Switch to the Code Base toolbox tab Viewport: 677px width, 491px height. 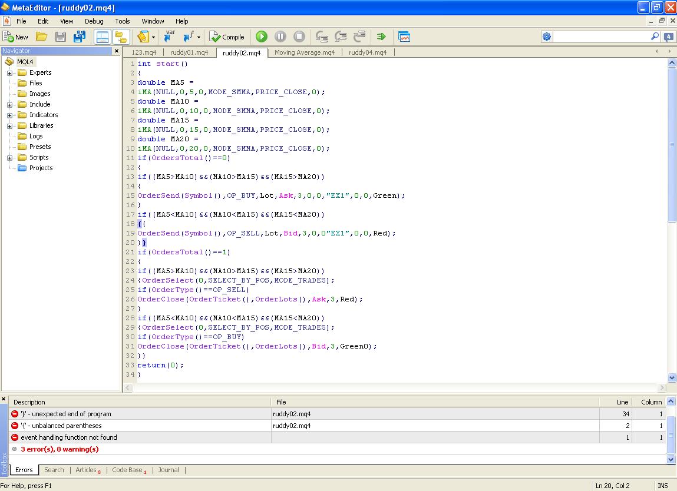[x=128, y=470]
